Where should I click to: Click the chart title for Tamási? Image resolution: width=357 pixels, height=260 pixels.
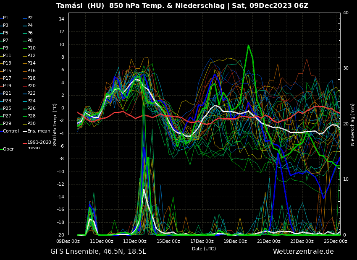[182, 6]
